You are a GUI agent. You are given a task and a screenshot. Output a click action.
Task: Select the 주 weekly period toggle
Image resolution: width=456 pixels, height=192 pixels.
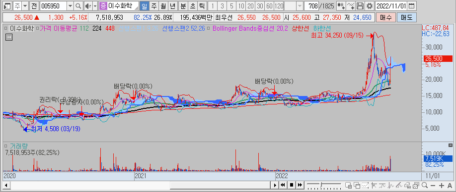click(154, 6)
